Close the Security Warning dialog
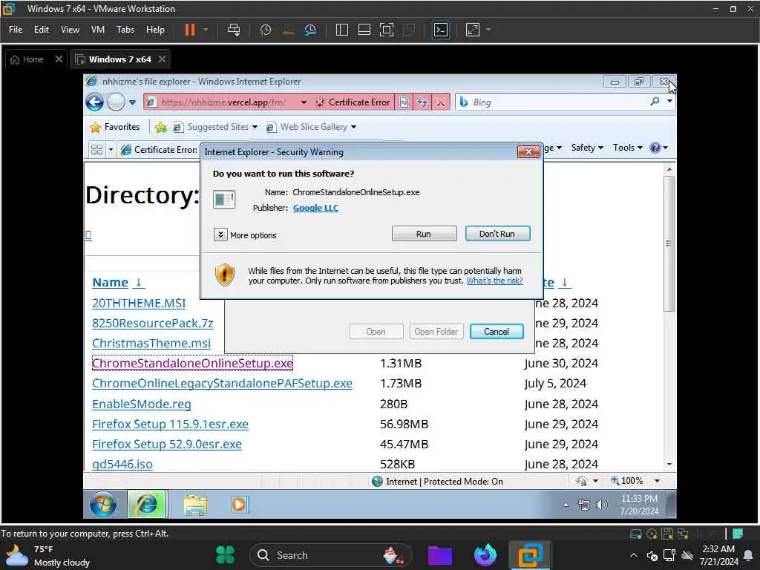The width and height of the screenshot is (760, 570). [x=528, y=152]
